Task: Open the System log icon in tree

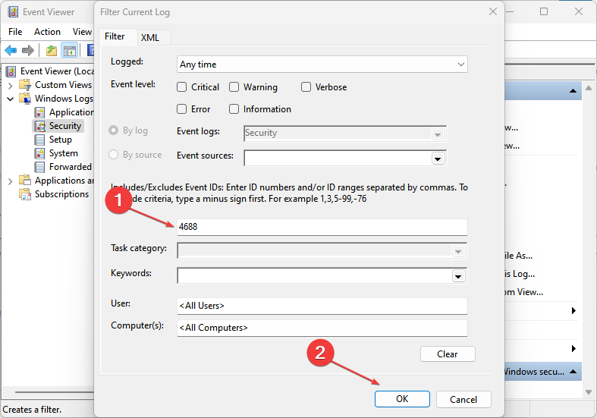Action: pyautogui.click(x=40, y=153)
